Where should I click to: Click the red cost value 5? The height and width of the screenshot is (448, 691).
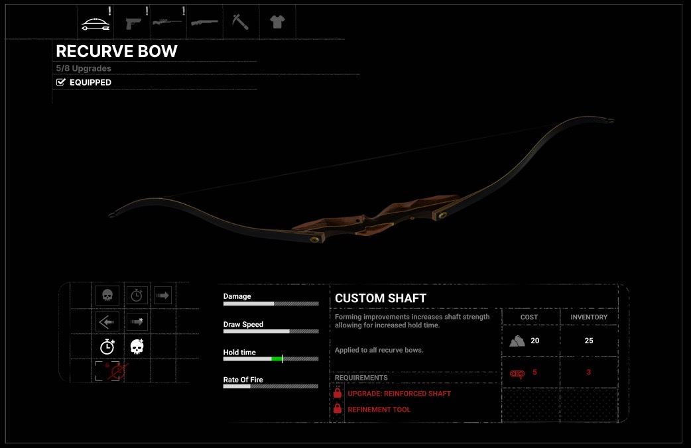pyautogui.click(x=534, y=372)
